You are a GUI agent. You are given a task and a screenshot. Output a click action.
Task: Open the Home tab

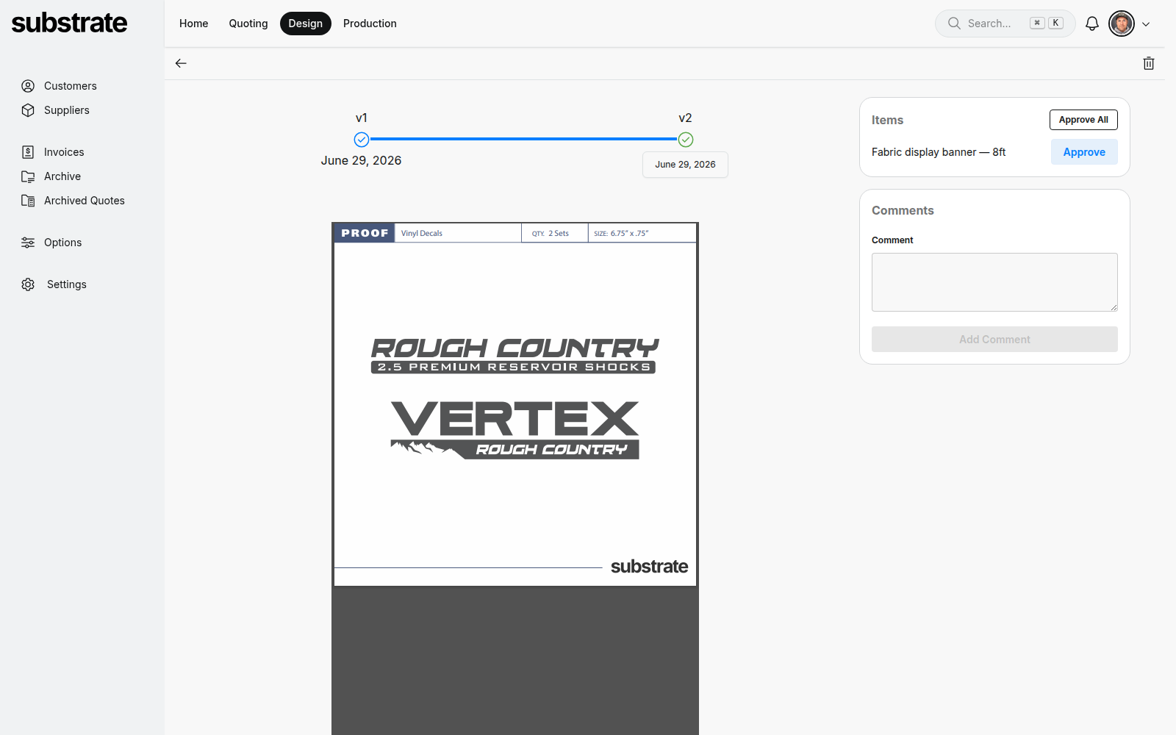click(x=193, y=24)
